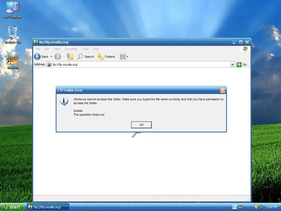Screen dimensions: 281x211
Task: Click the EN language indicator in the taskbar
Action: click(x=234, y=207)
